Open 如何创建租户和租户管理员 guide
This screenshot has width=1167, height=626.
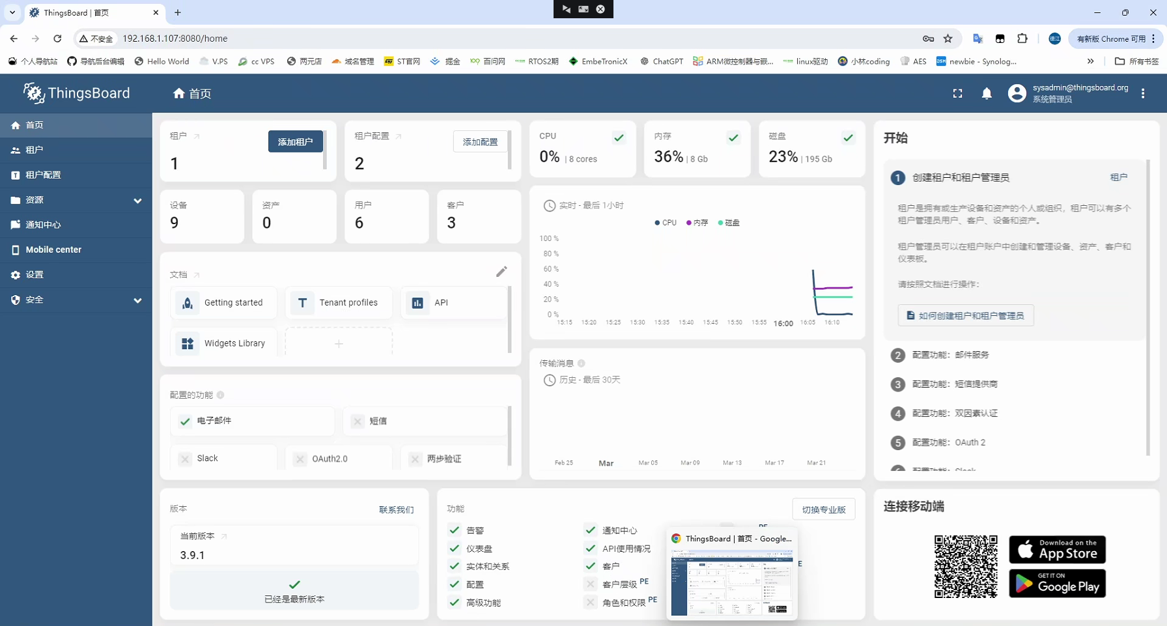pos(965,315)
